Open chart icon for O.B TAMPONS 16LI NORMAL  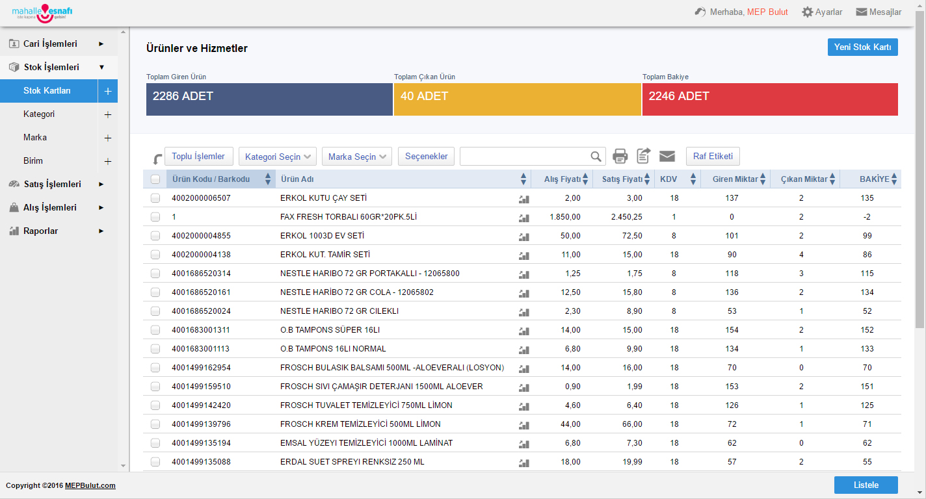pyautogui.click(x=523, y=350)
